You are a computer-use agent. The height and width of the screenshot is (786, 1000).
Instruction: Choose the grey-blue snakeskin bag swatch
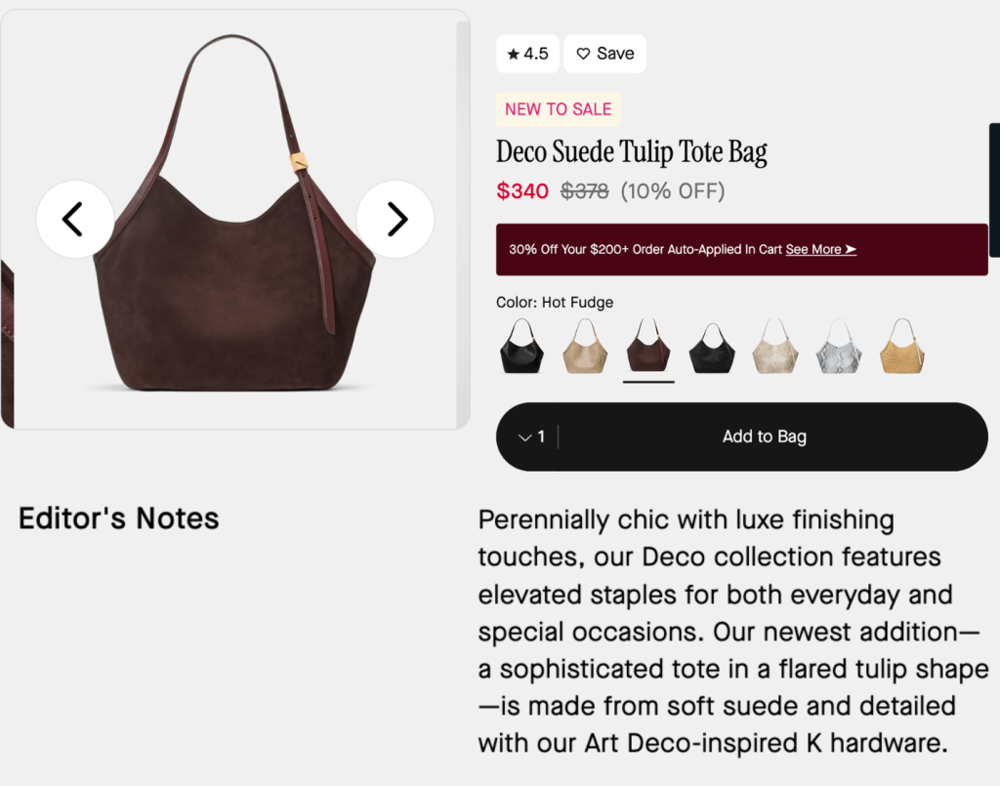[839, 346]
